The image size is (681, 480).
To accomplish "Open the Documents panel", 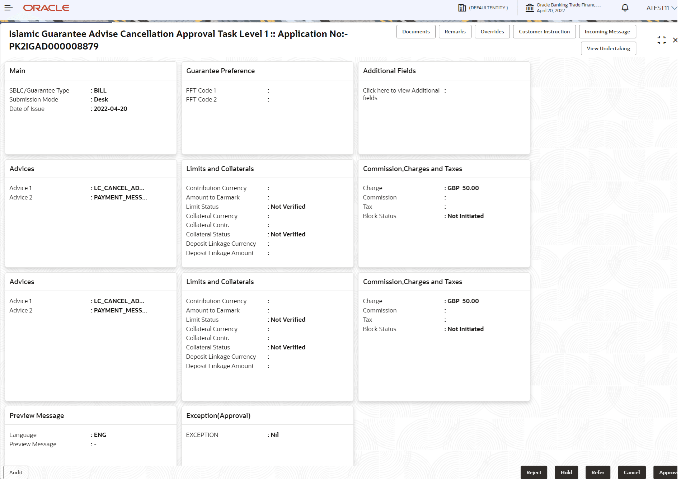I will (416, 32).
